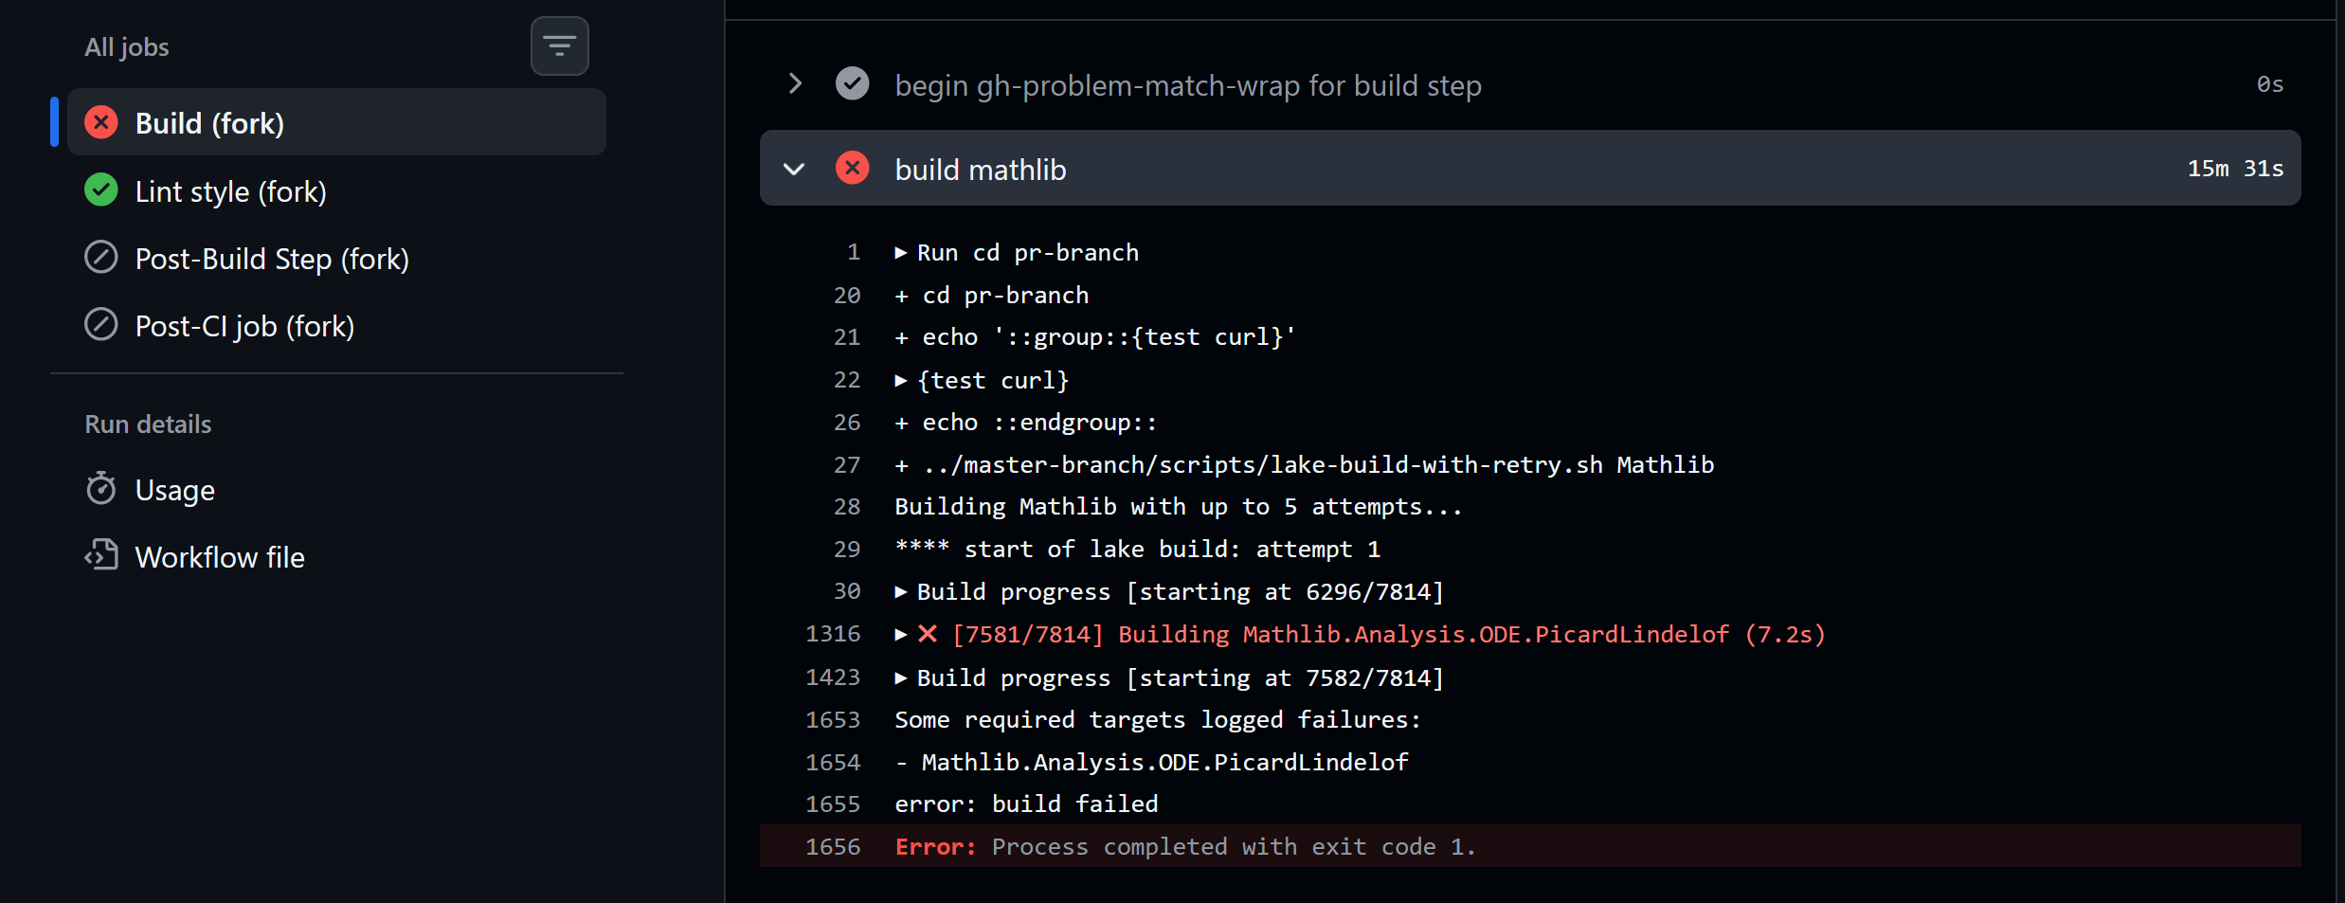Viewport: 2345px width, 903px height.
Task: Expand the 'Run cd pr-branch' log group
Action: pyautogui.click(x=901, y=253)
